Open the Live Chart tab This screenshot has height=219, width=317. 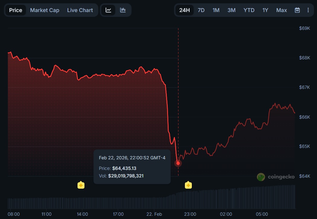80,10
